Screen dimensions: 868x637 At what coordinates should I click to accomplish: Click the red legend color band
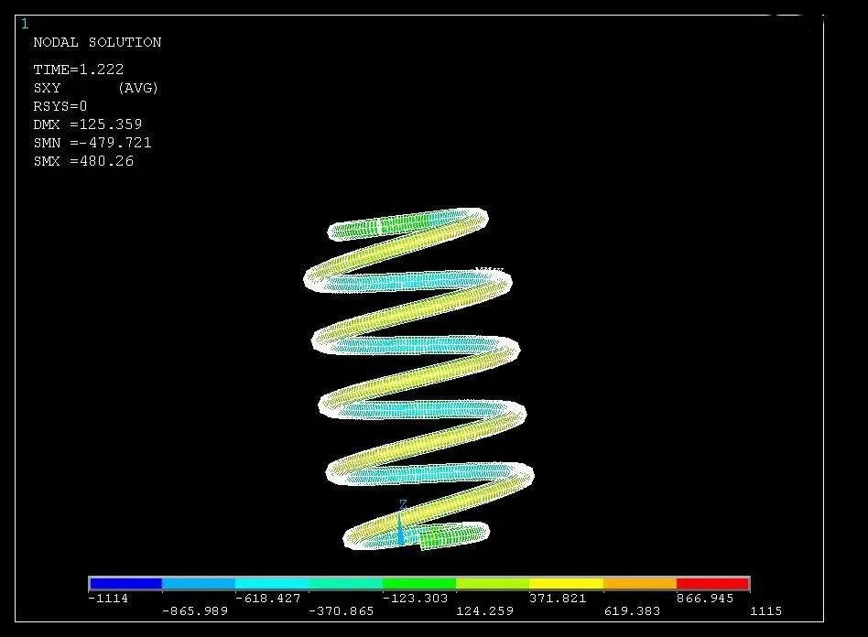pos(712,583)
